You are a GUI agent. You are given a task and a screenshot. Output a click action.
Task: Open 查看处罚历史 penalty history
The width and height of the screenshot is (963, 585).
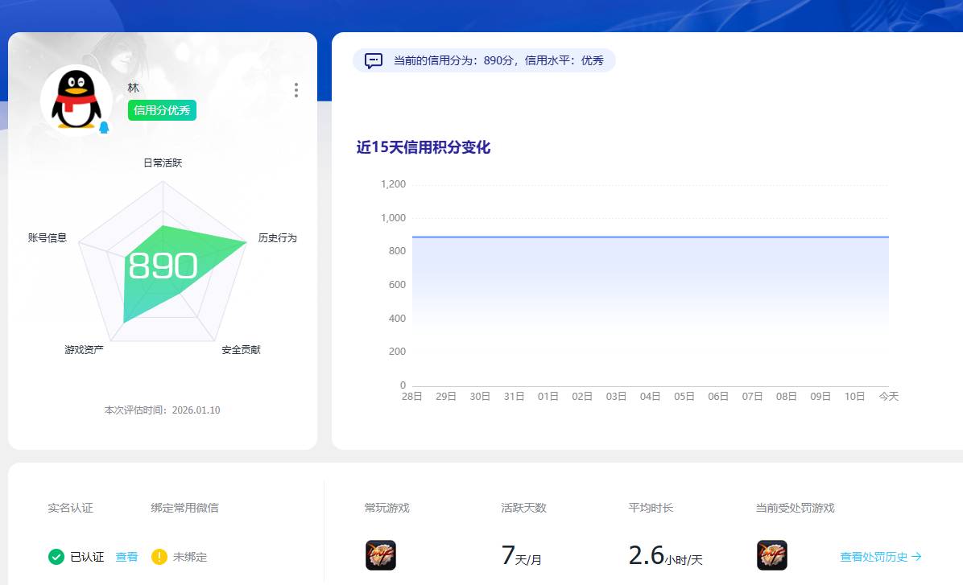[878, 555]
